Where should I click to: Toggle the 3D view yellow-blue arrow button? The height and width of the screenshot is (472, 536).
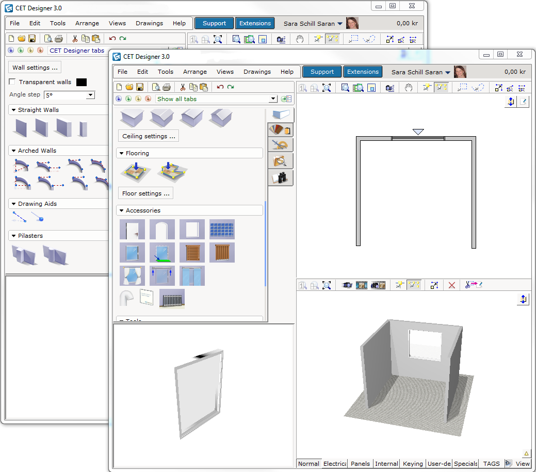point(523,299)
